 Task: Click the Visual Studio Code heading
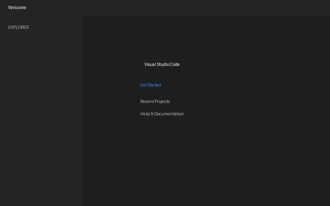click(162, 64)
